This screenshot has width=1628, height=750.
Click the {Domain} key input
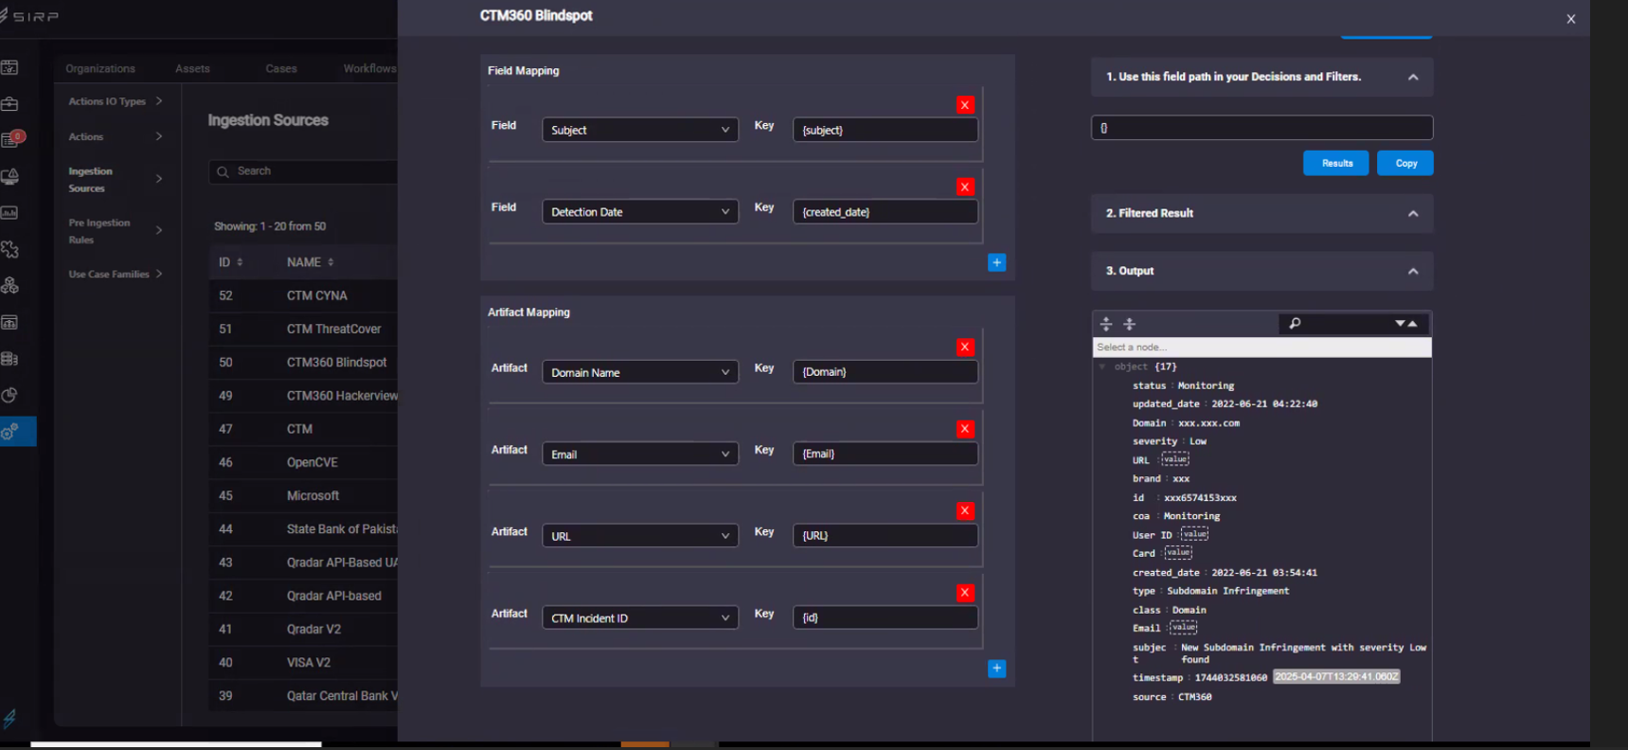(x=886, y=372)
